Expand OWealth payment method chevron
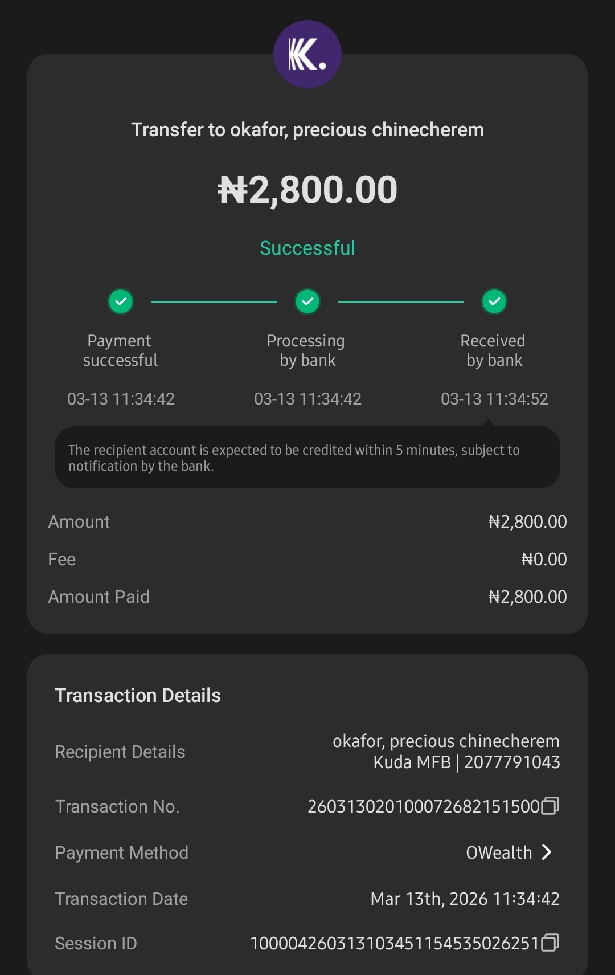The height and width of the screenshot is (975, 615). pyautogui.click(x=547, y=852)
